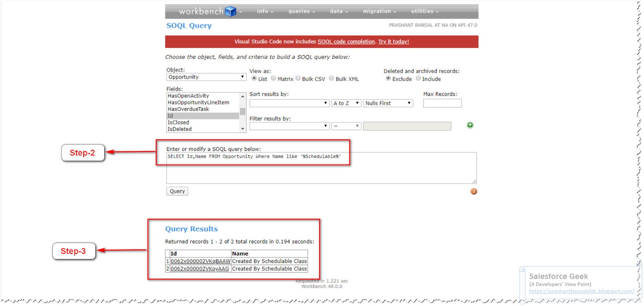This screenshot has width=644, height=306.
Task: Click the Workbench cube logo icon
Action: [231, 11]
